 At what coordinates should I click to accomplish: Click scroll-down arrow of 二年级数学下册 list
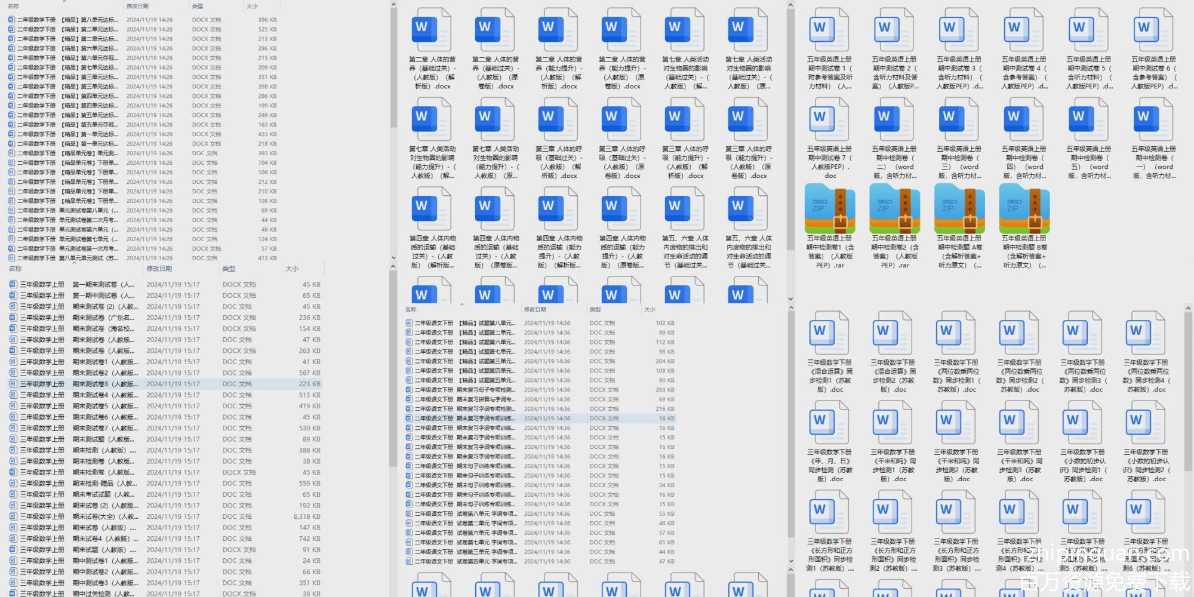tap(393, 258)
